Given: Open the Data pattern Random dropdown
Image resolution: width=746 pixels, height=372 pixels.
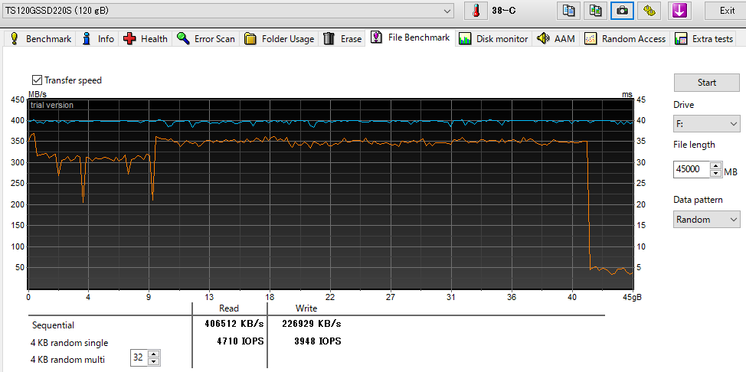Looking at the screenshot, I should pyautogui.click(x=706, y=220).
